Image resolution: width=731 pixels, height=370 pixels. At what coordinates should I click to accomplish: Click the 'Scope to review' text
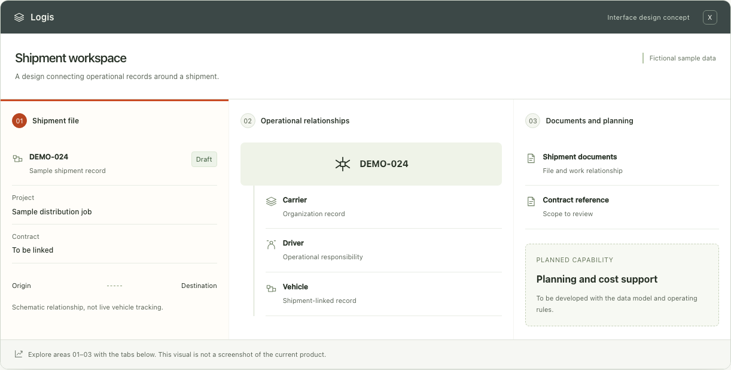click(568, 214)
